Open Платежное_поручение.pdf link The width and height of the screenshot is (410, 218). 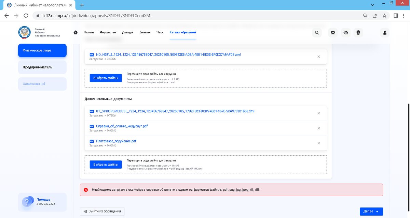pyautogui.click(x=116, y=141)
